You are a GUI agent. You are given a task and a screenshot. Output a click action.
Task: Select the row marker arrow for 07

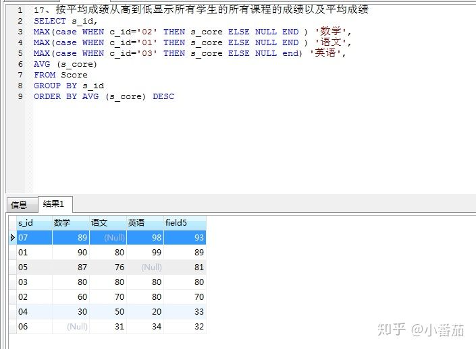click(x=12, y=238)
